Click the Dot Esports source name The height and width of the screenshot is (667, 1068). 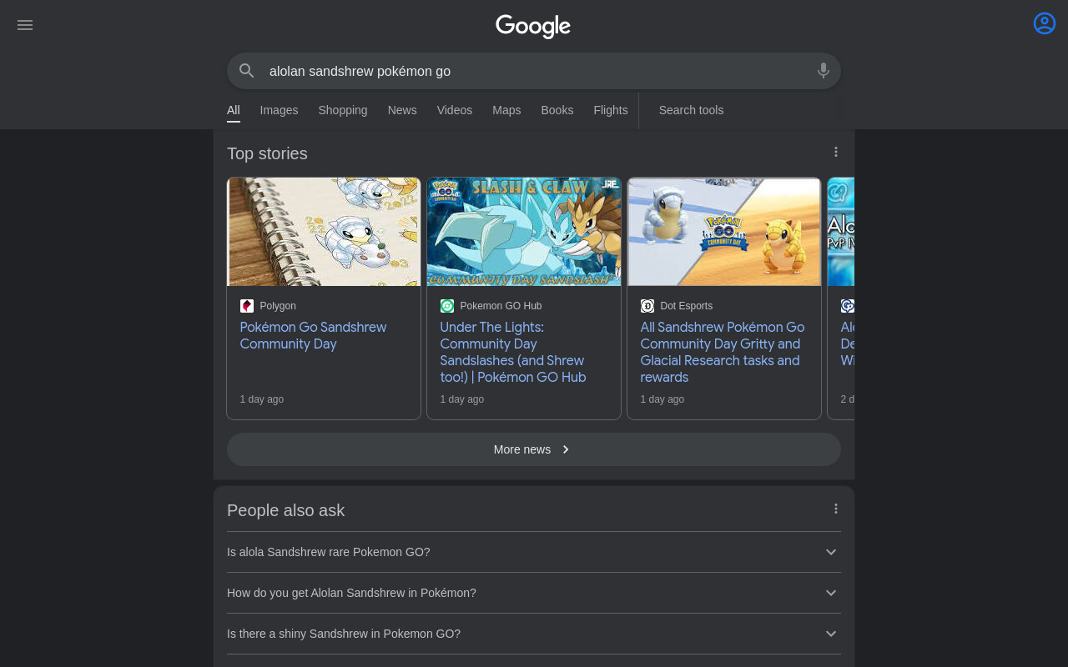(x=686, y=306)
